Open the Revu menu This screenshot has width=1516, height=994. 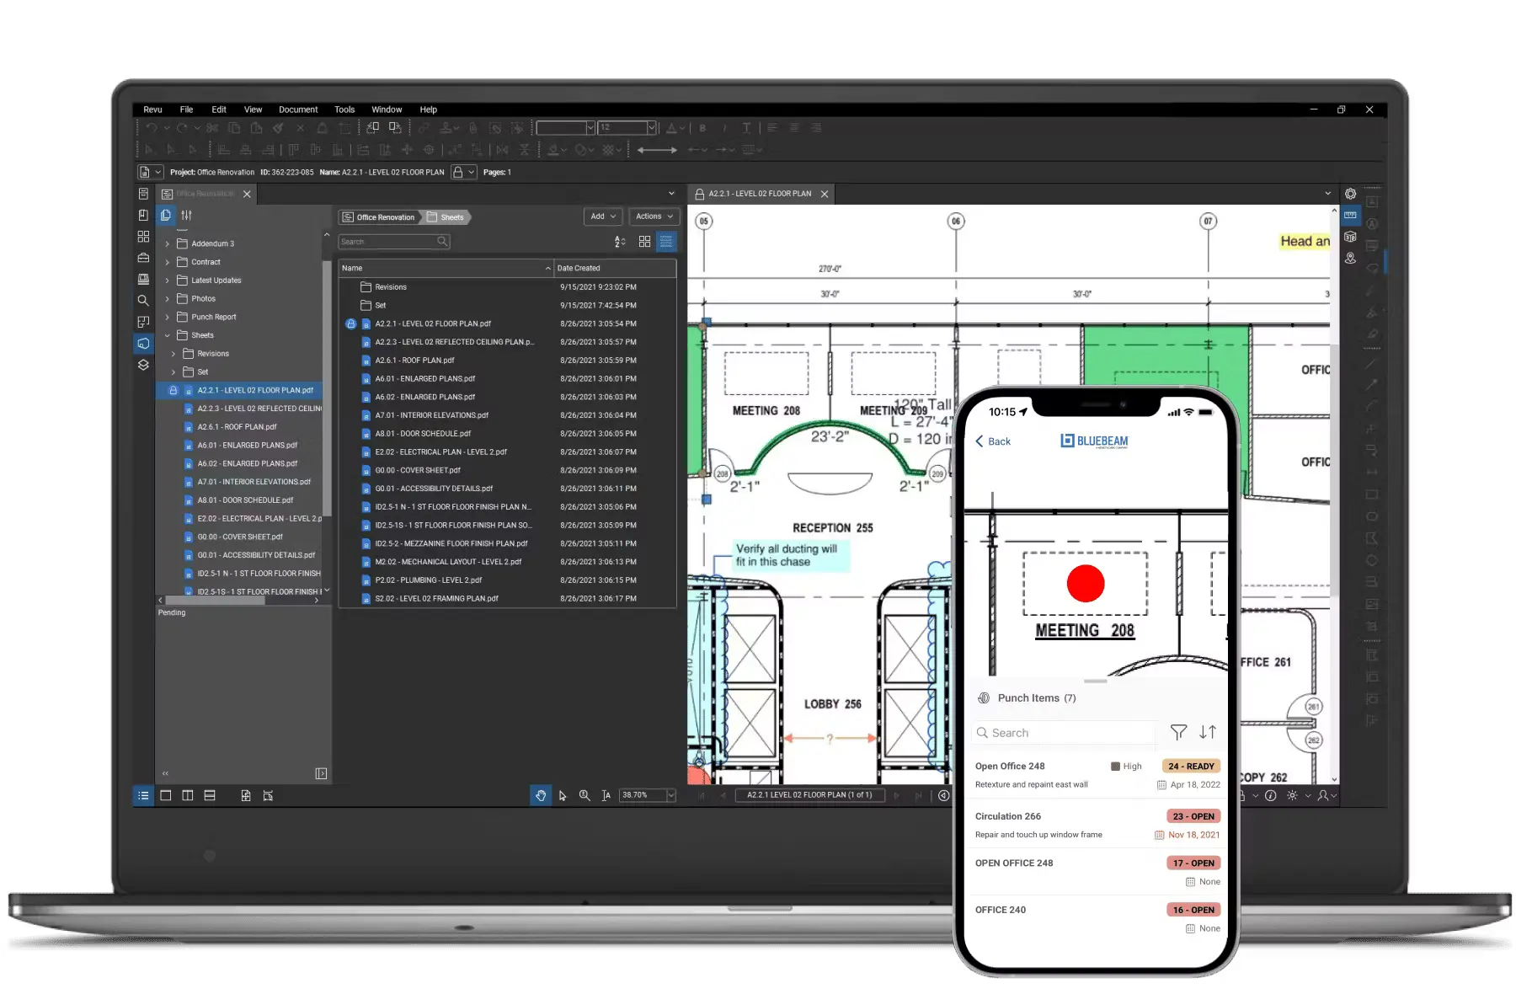[x=152, y=110]
